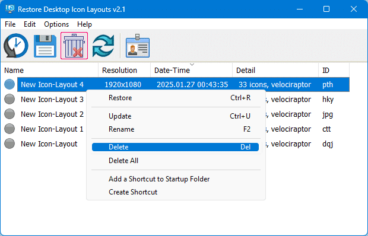Choose Delete from the context menu
368x236 pixels.
pos(175,147)
